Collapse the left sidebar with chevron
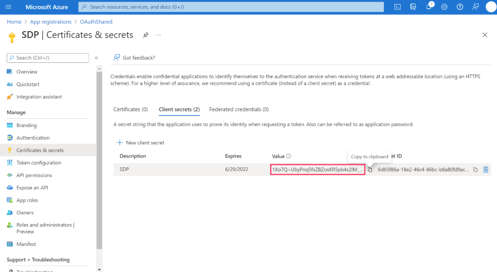Viewport: 497px width, 272px height. (x=96, y=58)
